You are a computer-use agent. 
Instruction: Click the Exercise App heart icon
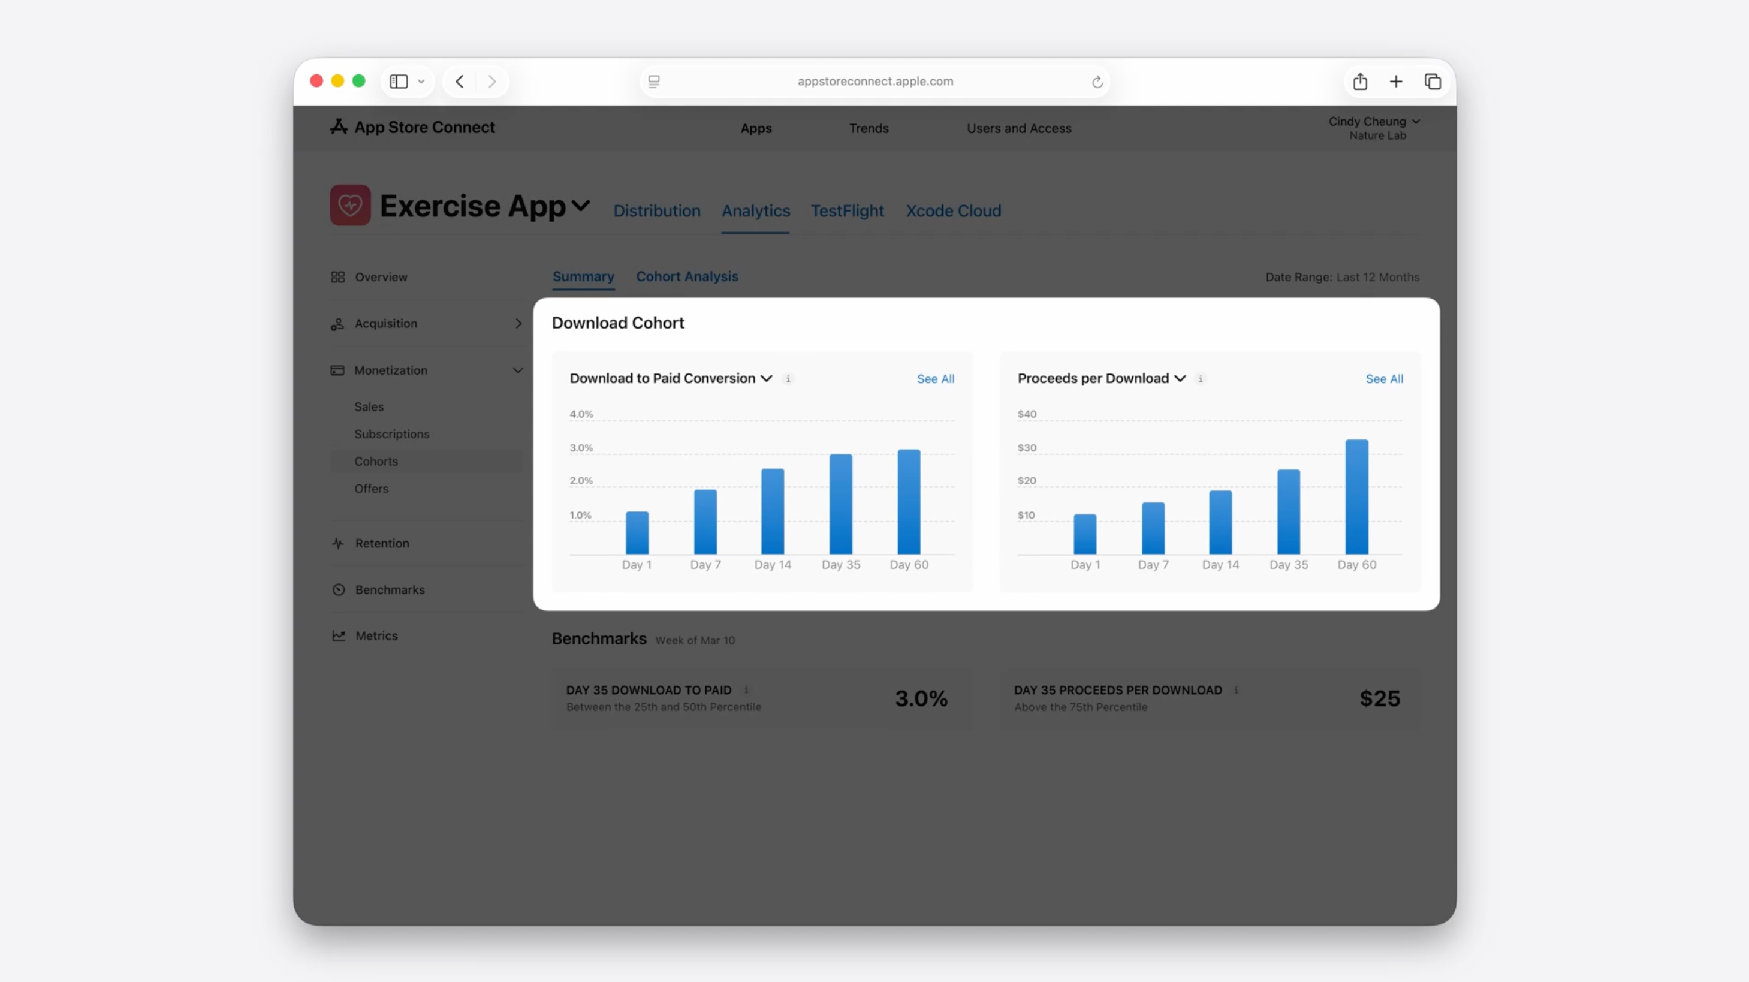[349, 205]
